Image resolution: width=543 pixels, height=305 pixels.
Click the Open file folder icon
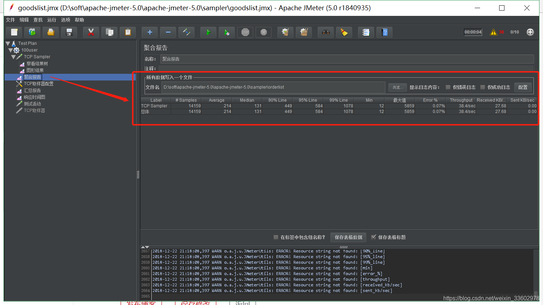pos(51,32)
